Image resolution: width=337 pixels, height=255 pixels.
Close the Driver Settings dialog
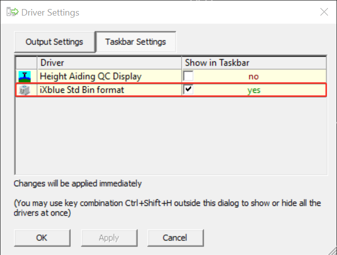point(323,12)
